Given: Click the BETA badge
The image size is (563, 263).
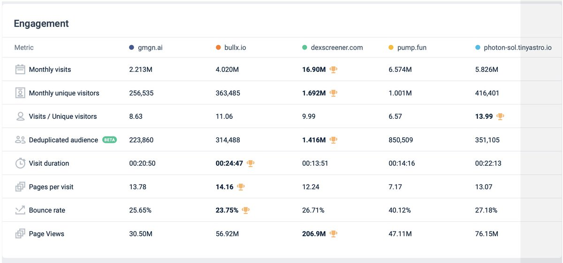Looking at the screenshot, I should coord(110,140).
